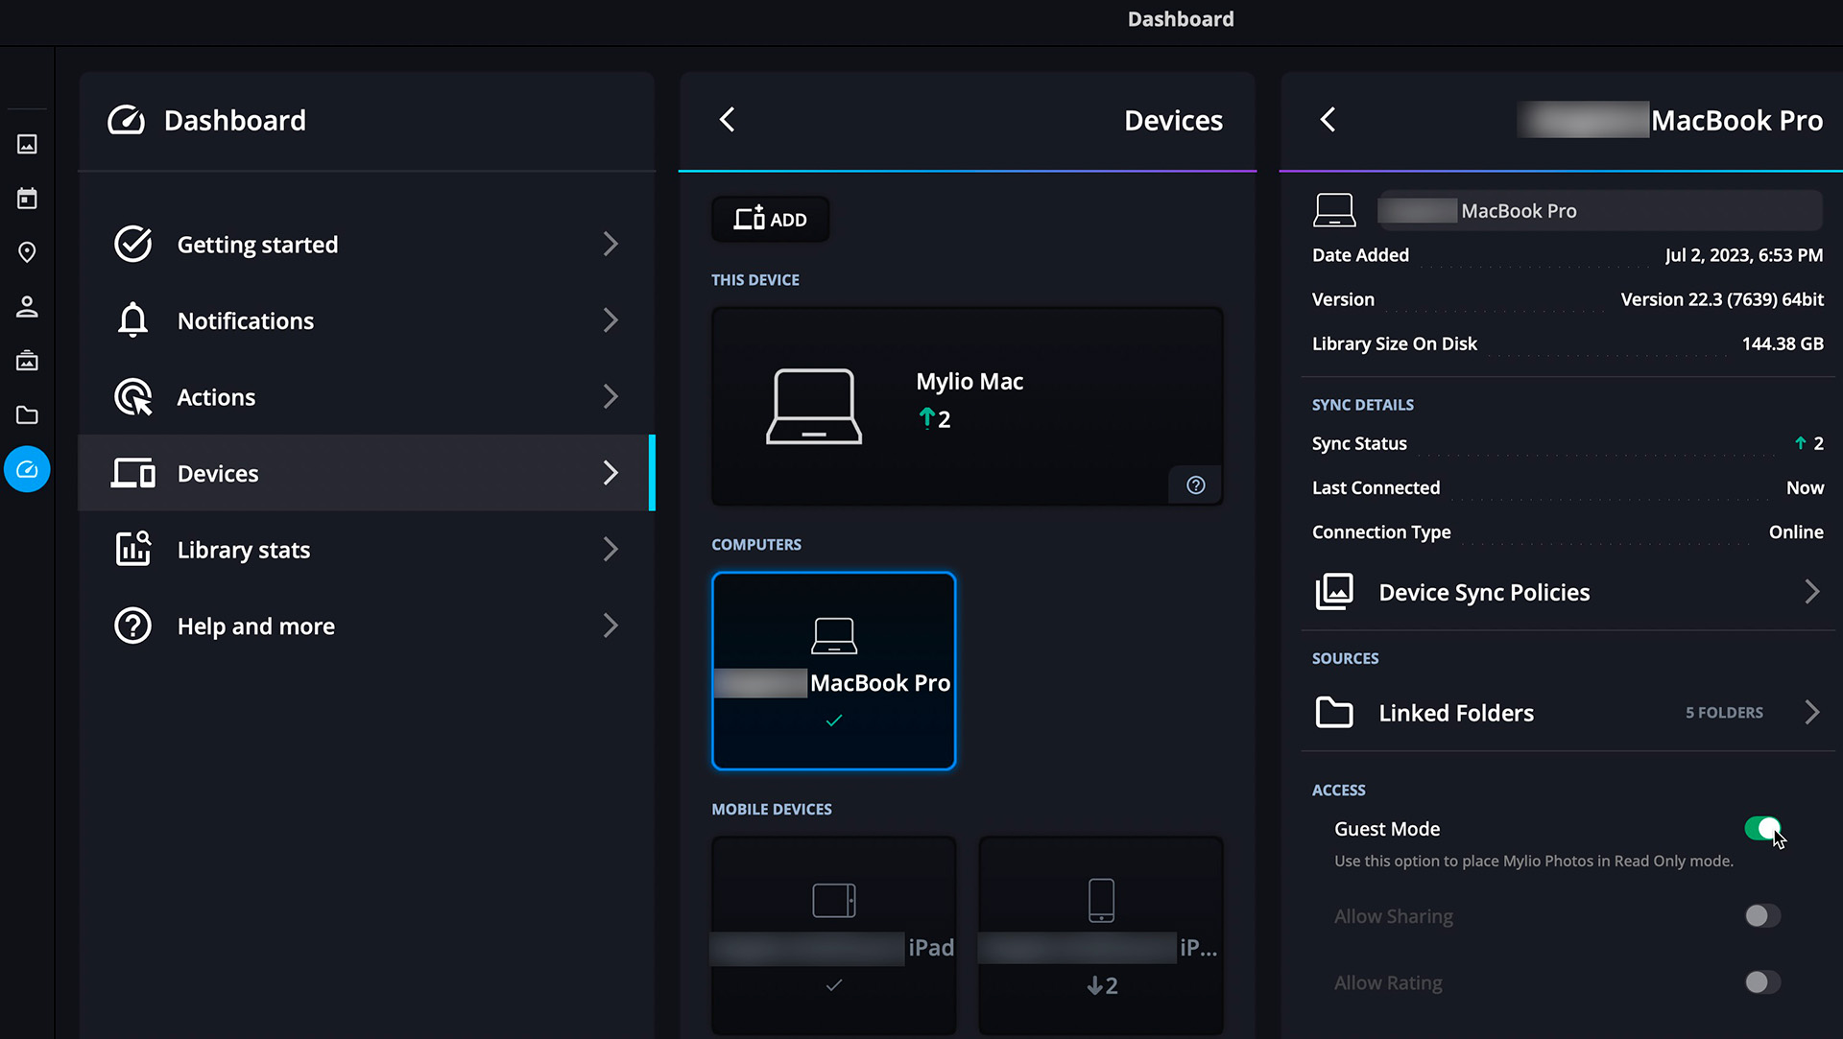Click the Dashboard title in top bar
The width and height of the screenshot is (1843, 1039).
pos(1181,19)
